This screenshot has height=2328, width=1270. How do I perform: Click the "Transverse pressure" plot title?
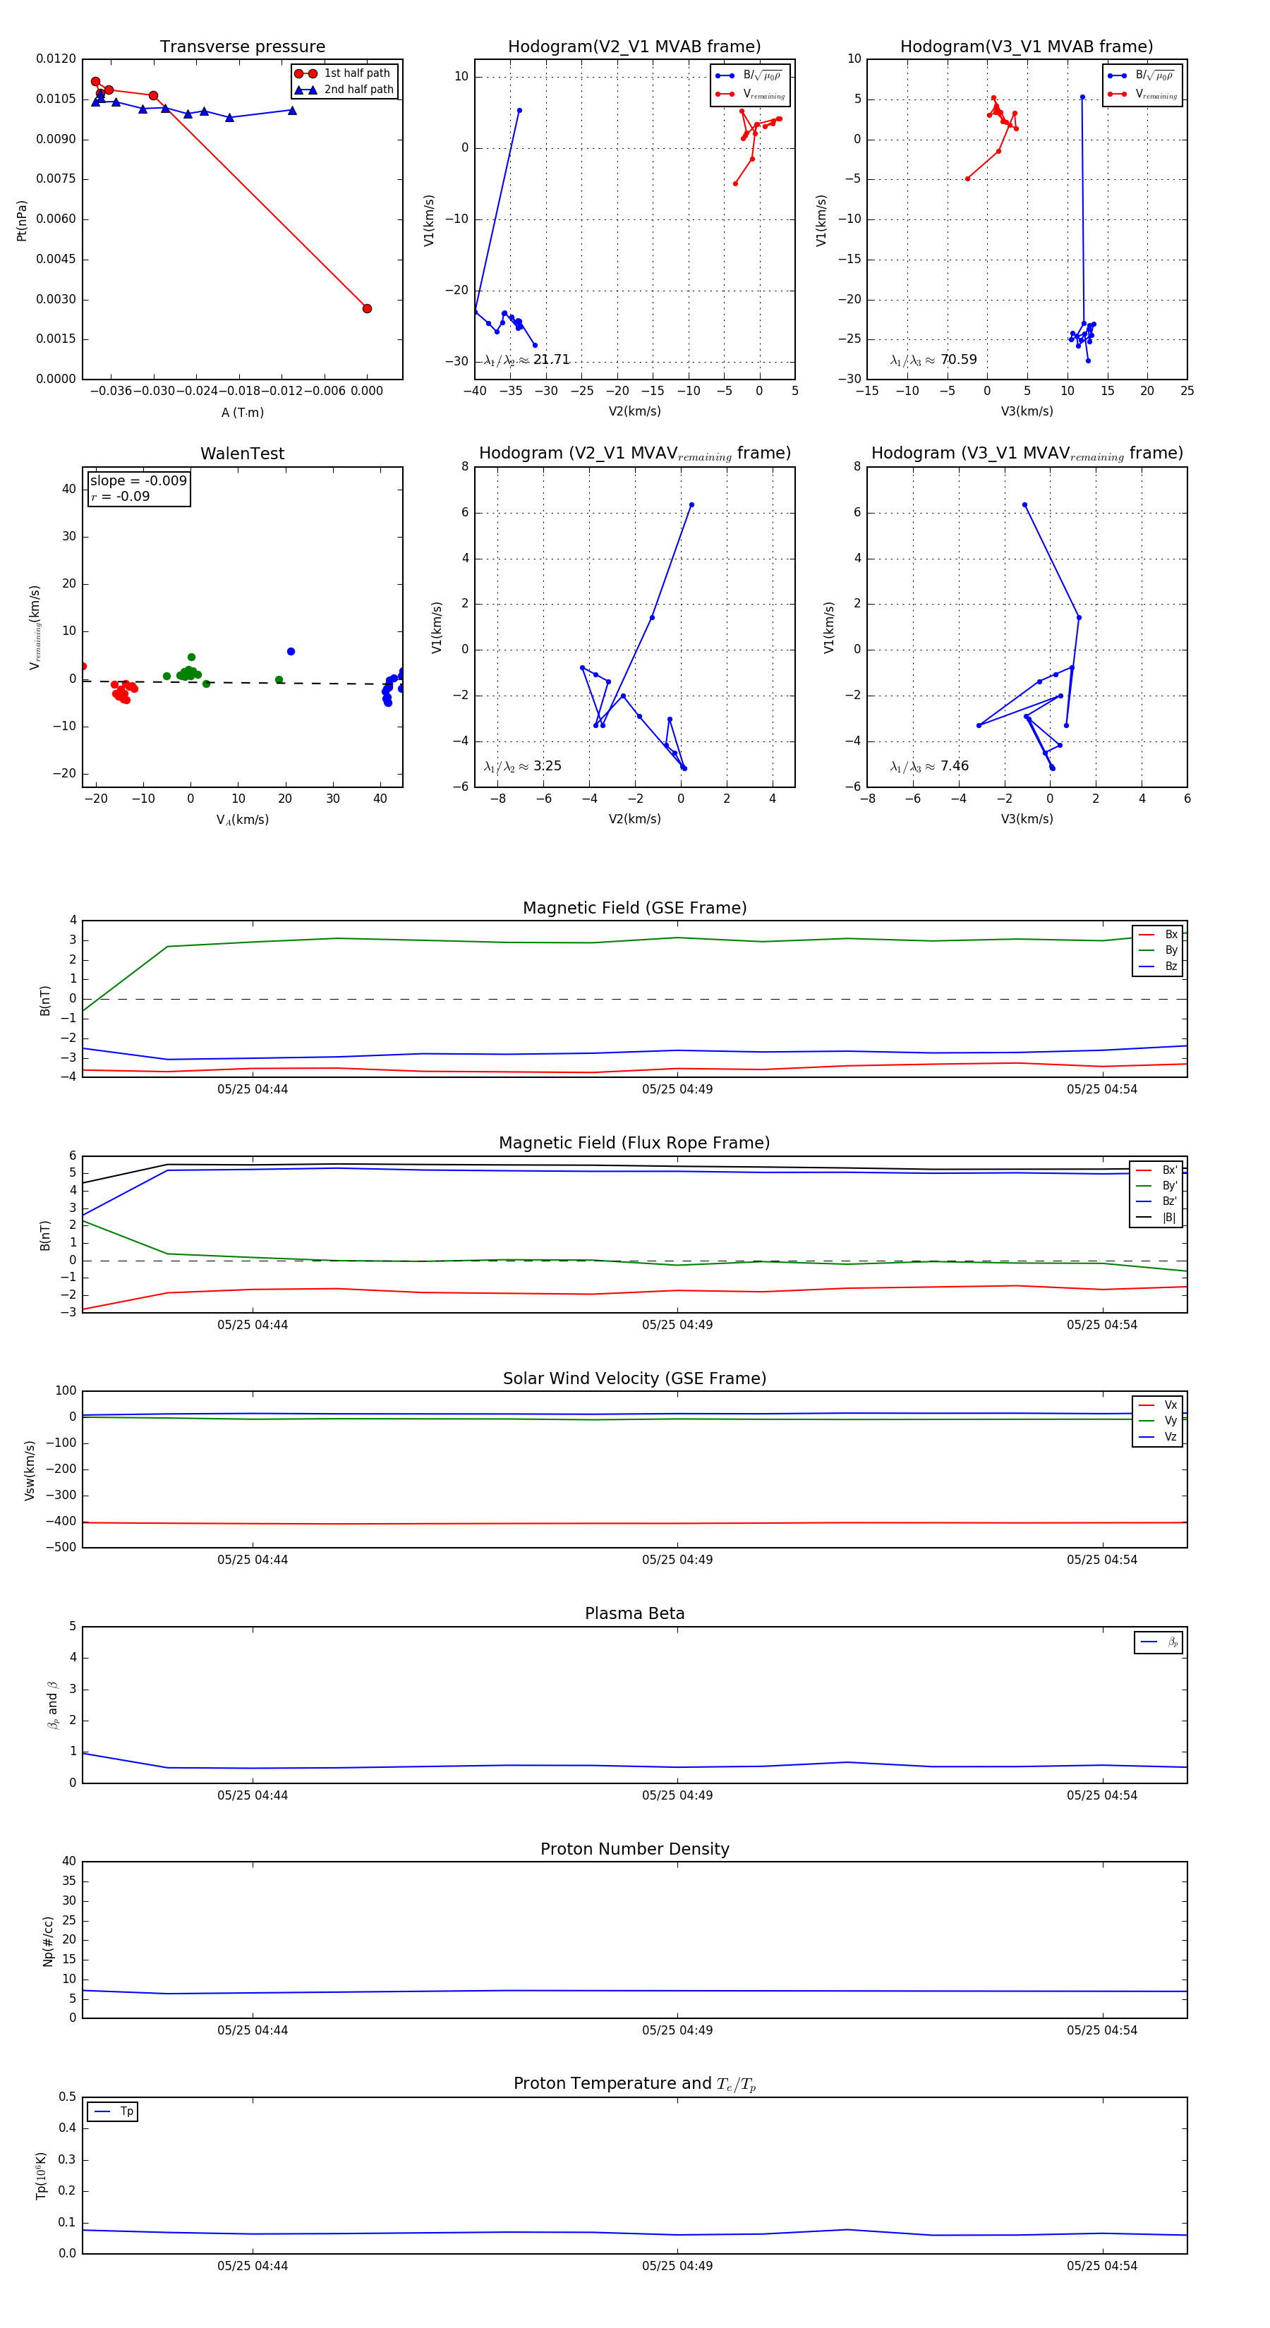[x=242, y=47]
